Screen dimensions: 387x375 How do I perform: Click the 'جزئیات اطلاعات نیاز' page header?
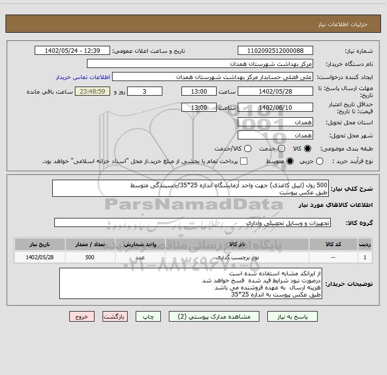coord(343,24)
